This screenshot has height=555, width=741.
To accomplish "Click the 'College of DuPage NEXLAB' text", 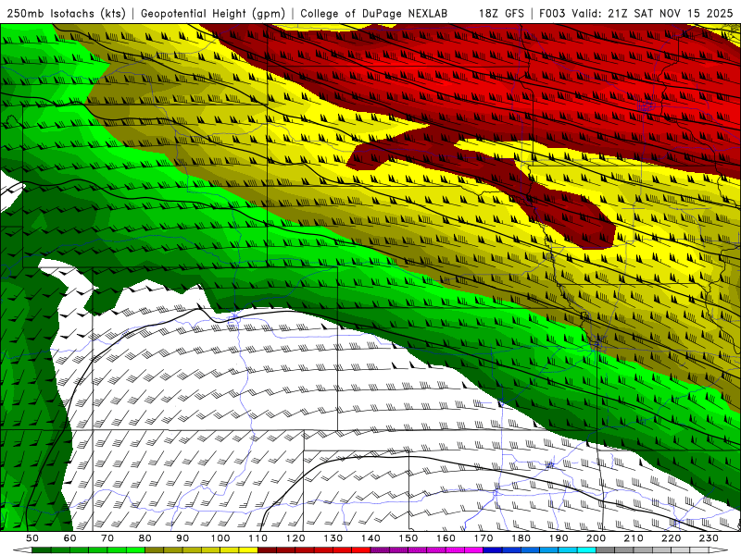I will [374, 13].
